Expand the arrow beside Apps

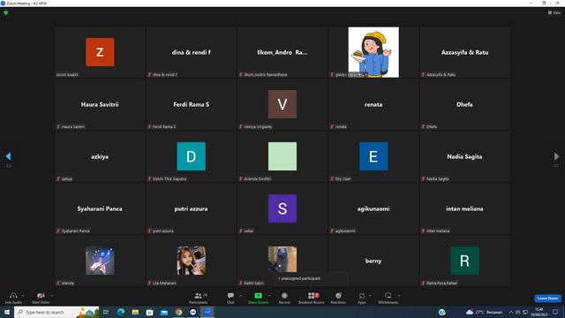point(370,296)
